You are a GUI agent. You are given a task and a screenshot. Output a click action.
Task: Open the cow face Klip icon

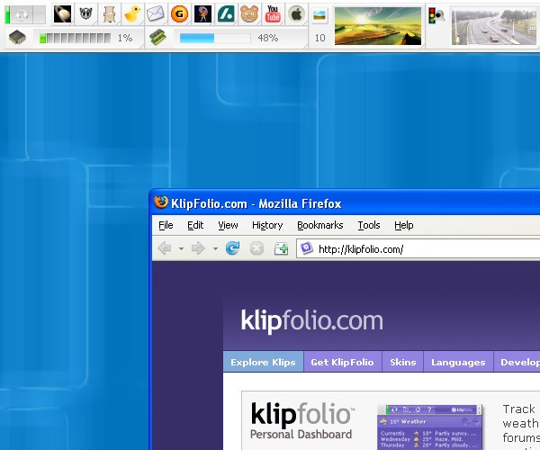pos(85,14)
